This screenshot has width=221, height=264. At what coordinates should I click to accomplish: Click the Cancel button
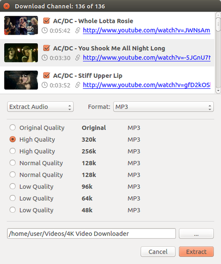click(158, 252)
